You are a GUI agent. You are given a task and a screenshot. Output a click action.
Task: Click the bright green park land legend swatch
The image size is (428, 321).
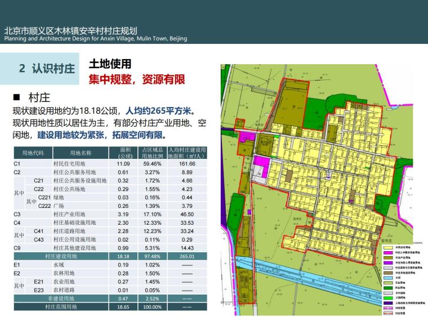click(x=388, y=298)
